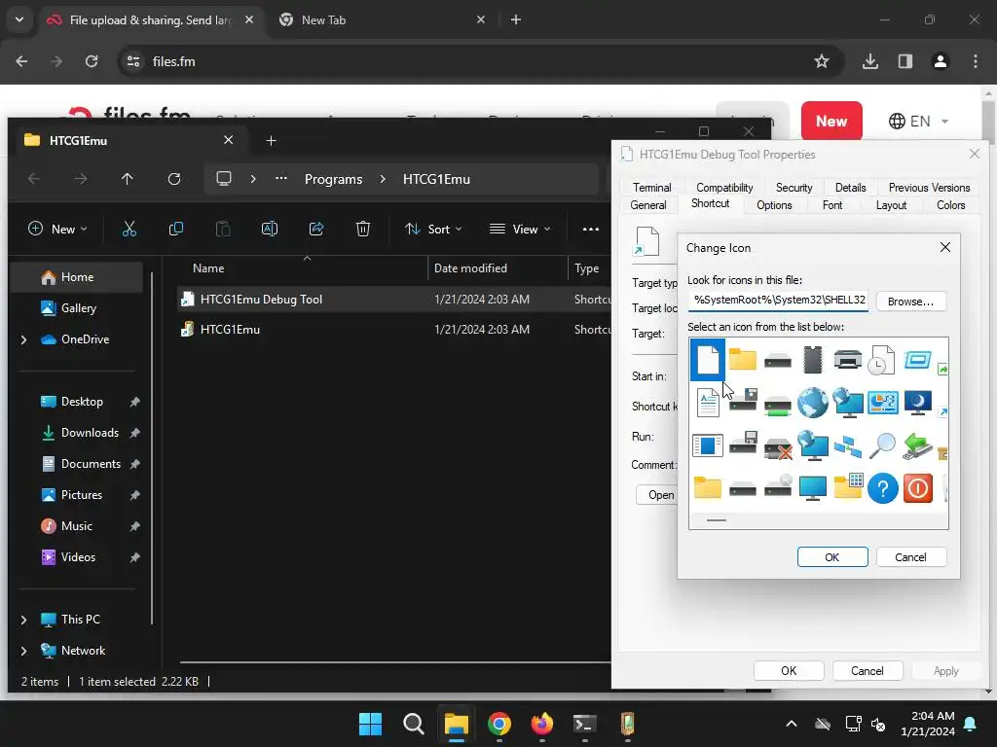
Task: Click the Delete trash icon in Explorer
Action: (363, 229)
